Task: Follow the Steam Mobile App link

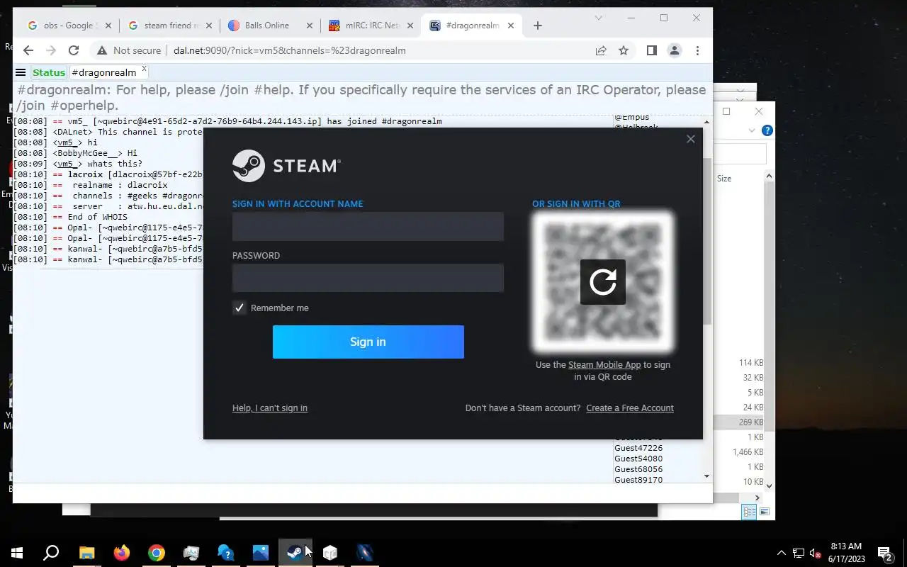Action: click(604, 365)
